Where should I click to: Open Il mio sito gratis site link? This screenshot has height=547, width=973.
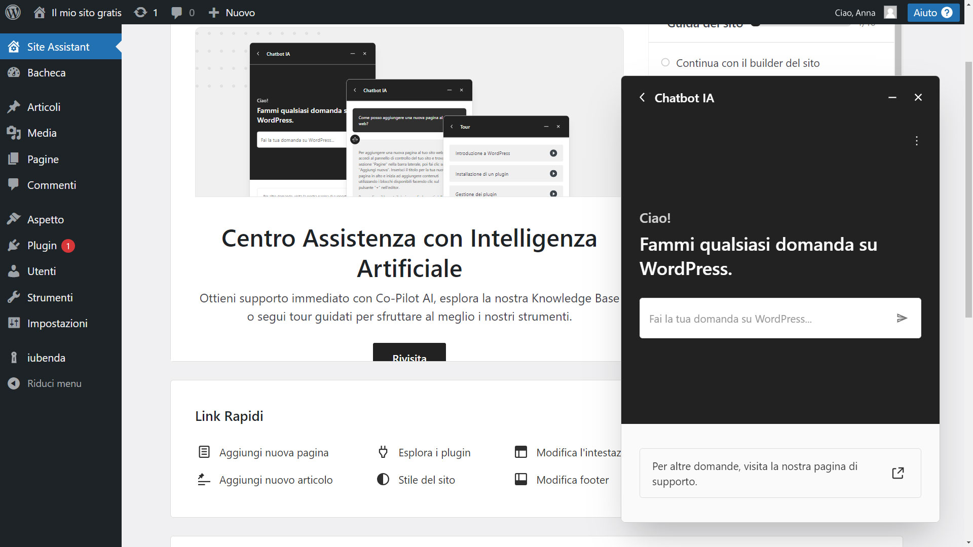click(78, 12)
